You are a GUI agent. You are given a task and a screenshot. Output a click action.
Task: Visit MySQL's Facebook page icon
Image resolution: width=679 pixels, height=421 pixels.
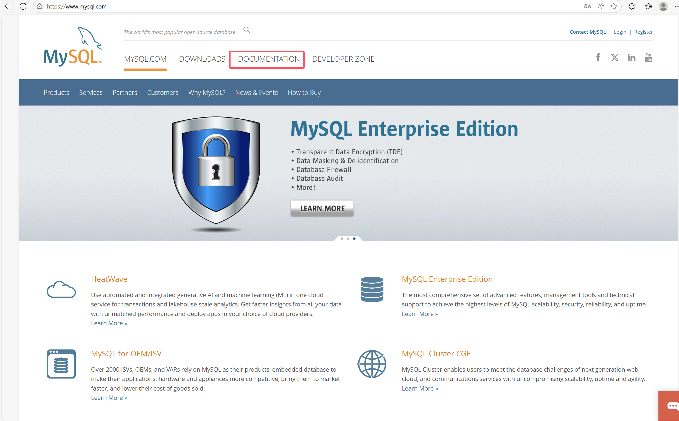[x=598, y=57]
